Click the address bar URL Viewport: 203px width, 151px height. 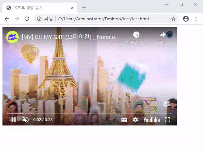click(103, 19)
